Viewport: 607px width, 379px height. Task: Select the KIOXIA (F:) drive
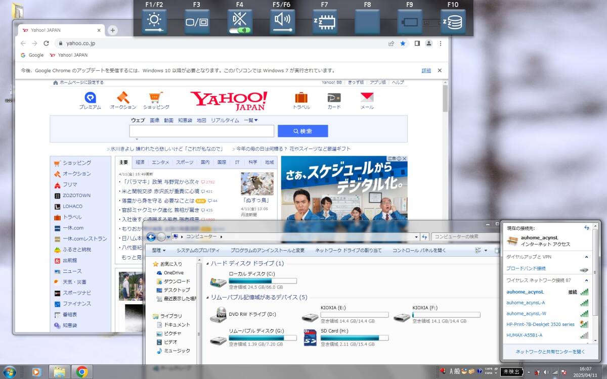pyautogui.click(x=437, y=314)
